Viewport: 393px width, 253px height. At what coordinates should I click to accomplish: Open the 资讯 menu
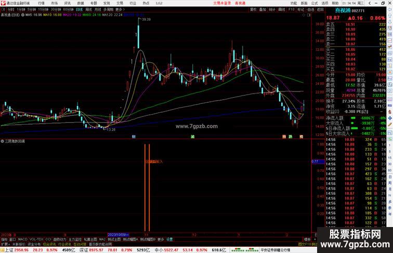[x=68, y=3]
